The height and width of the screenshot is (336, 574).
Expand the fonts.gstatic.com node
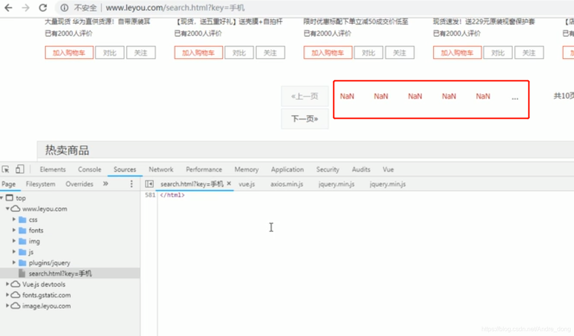click(x=7, y=295)
